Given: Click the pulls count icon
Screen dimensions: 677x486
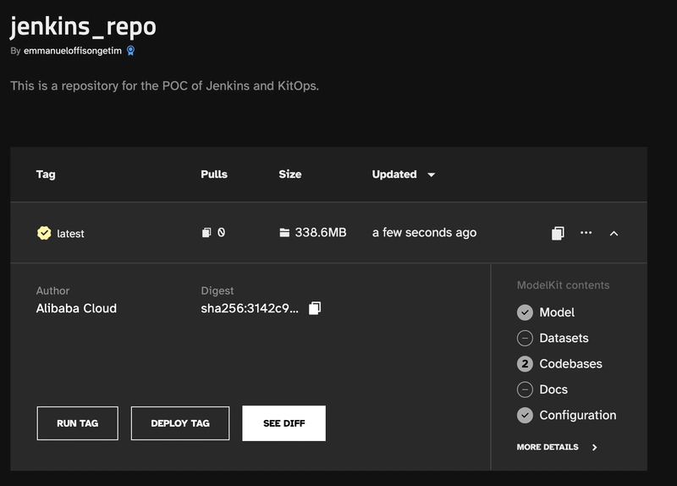Looking at the screenshot, I should coord(206,233).
